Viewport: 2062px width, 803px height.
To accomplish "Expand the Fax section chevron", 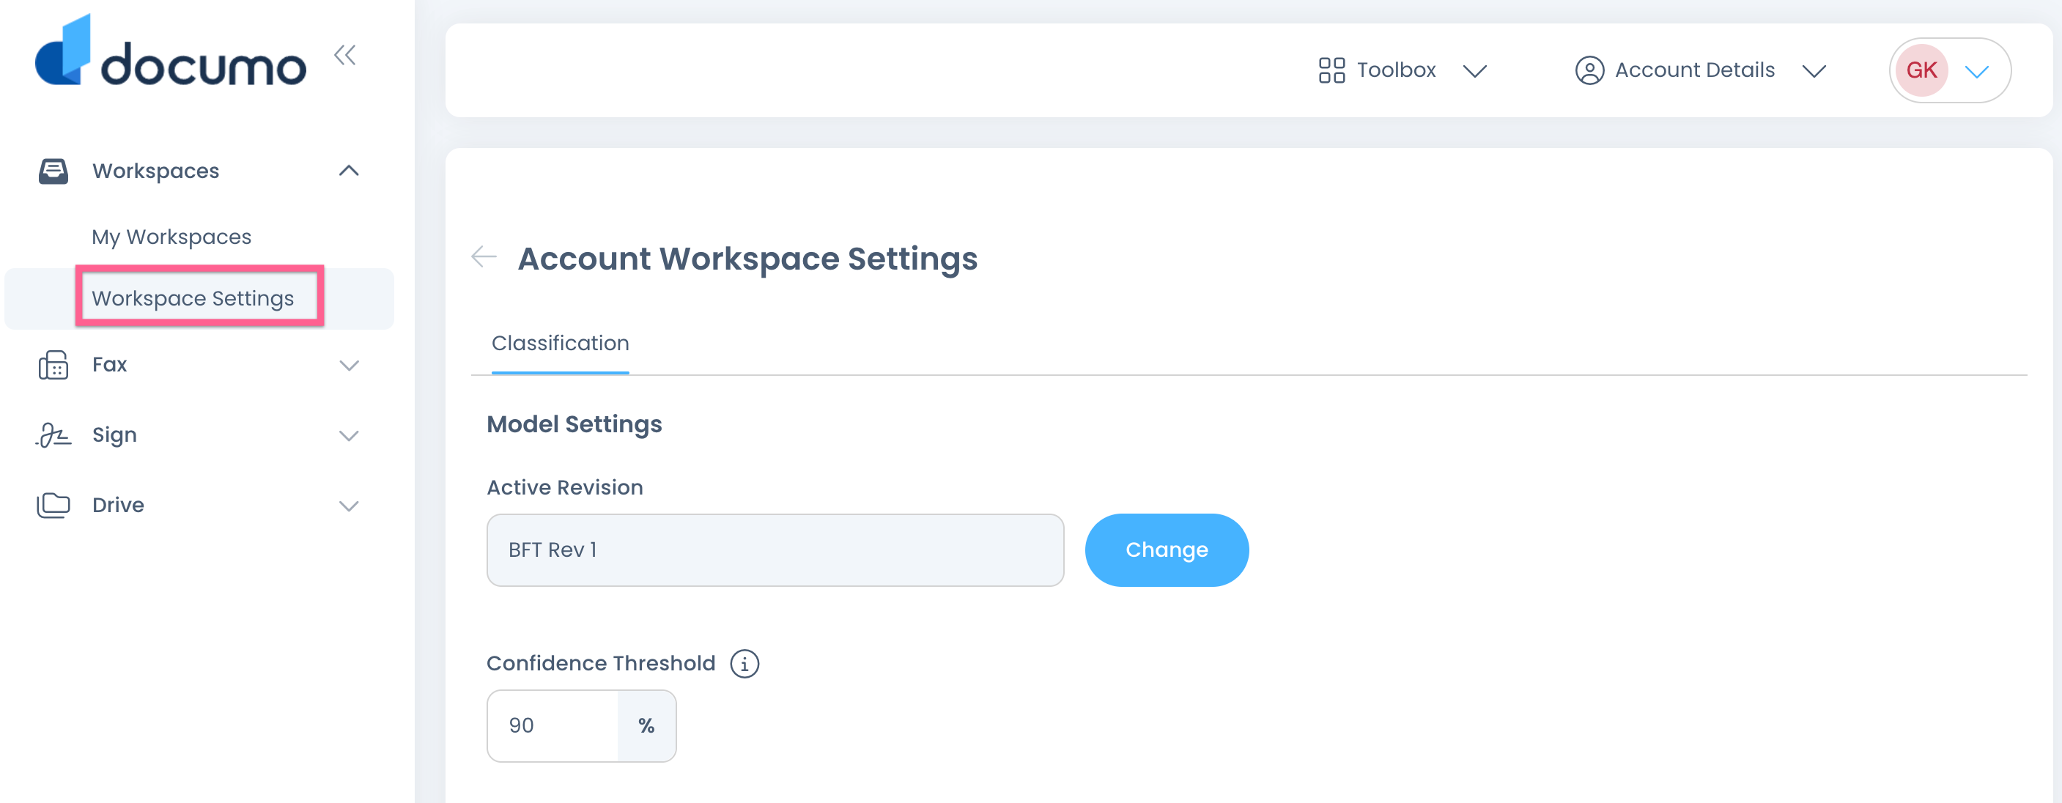I will [x=348, y=366].
